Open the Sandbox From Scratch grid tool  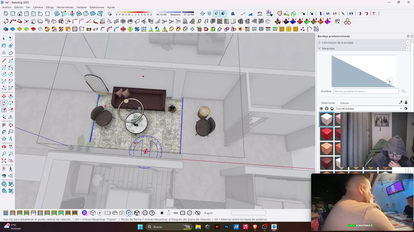click(x=64, y=14)
